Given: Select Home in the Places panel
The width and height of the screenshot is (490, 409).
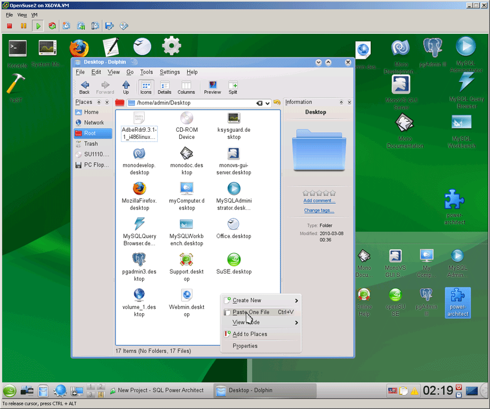Looking at the screenshot, I should [x=93, y=112].
